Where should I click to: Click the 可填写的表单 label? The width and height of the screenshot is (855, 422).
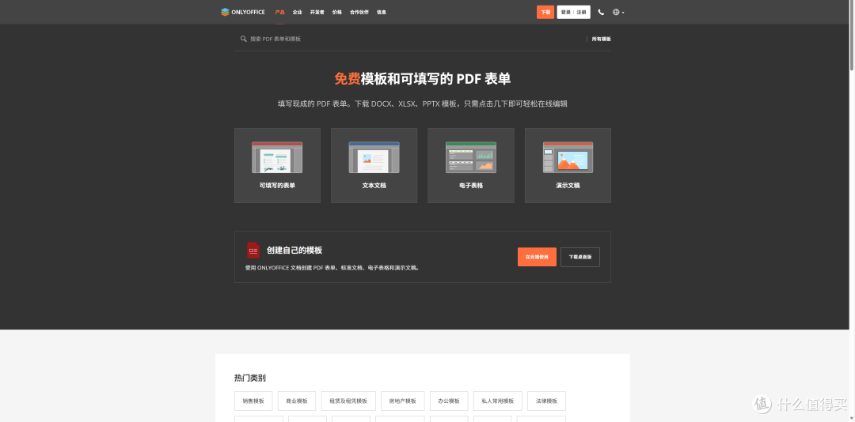(277, 185)
